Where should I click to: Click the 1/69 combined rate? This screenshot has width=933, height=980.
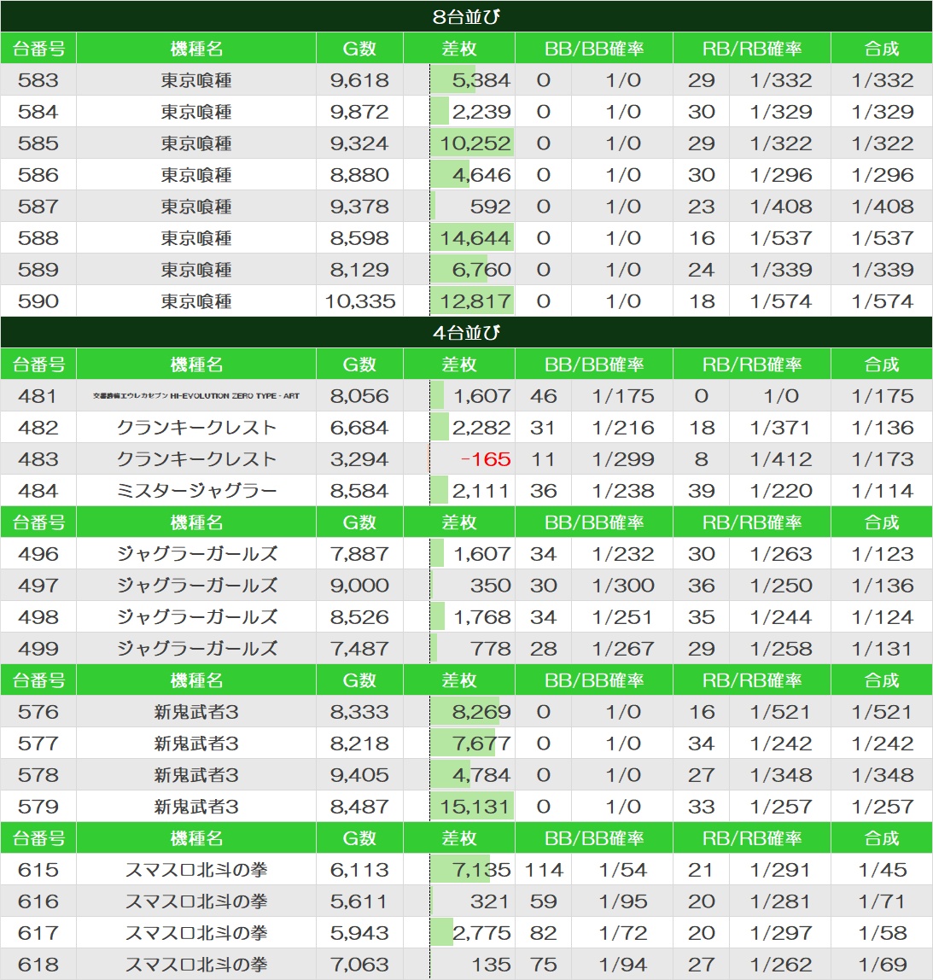(883, 965)
